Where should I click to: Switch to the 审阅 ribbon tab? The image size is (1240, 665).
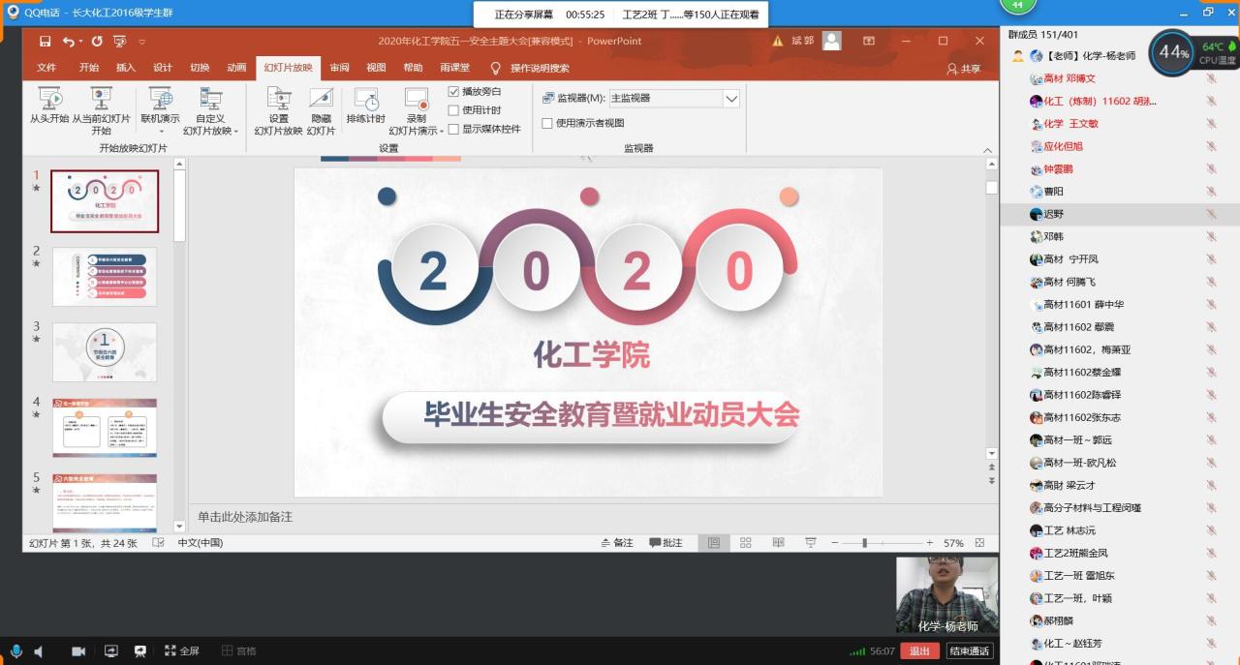click(339, 68)
